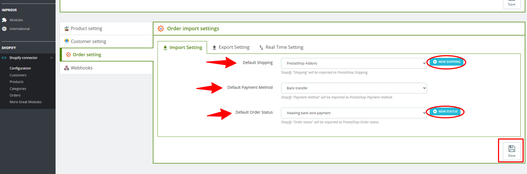527x174 pixels.
Task: Click the New Shipping button
Action: click(x=447, y=62)
